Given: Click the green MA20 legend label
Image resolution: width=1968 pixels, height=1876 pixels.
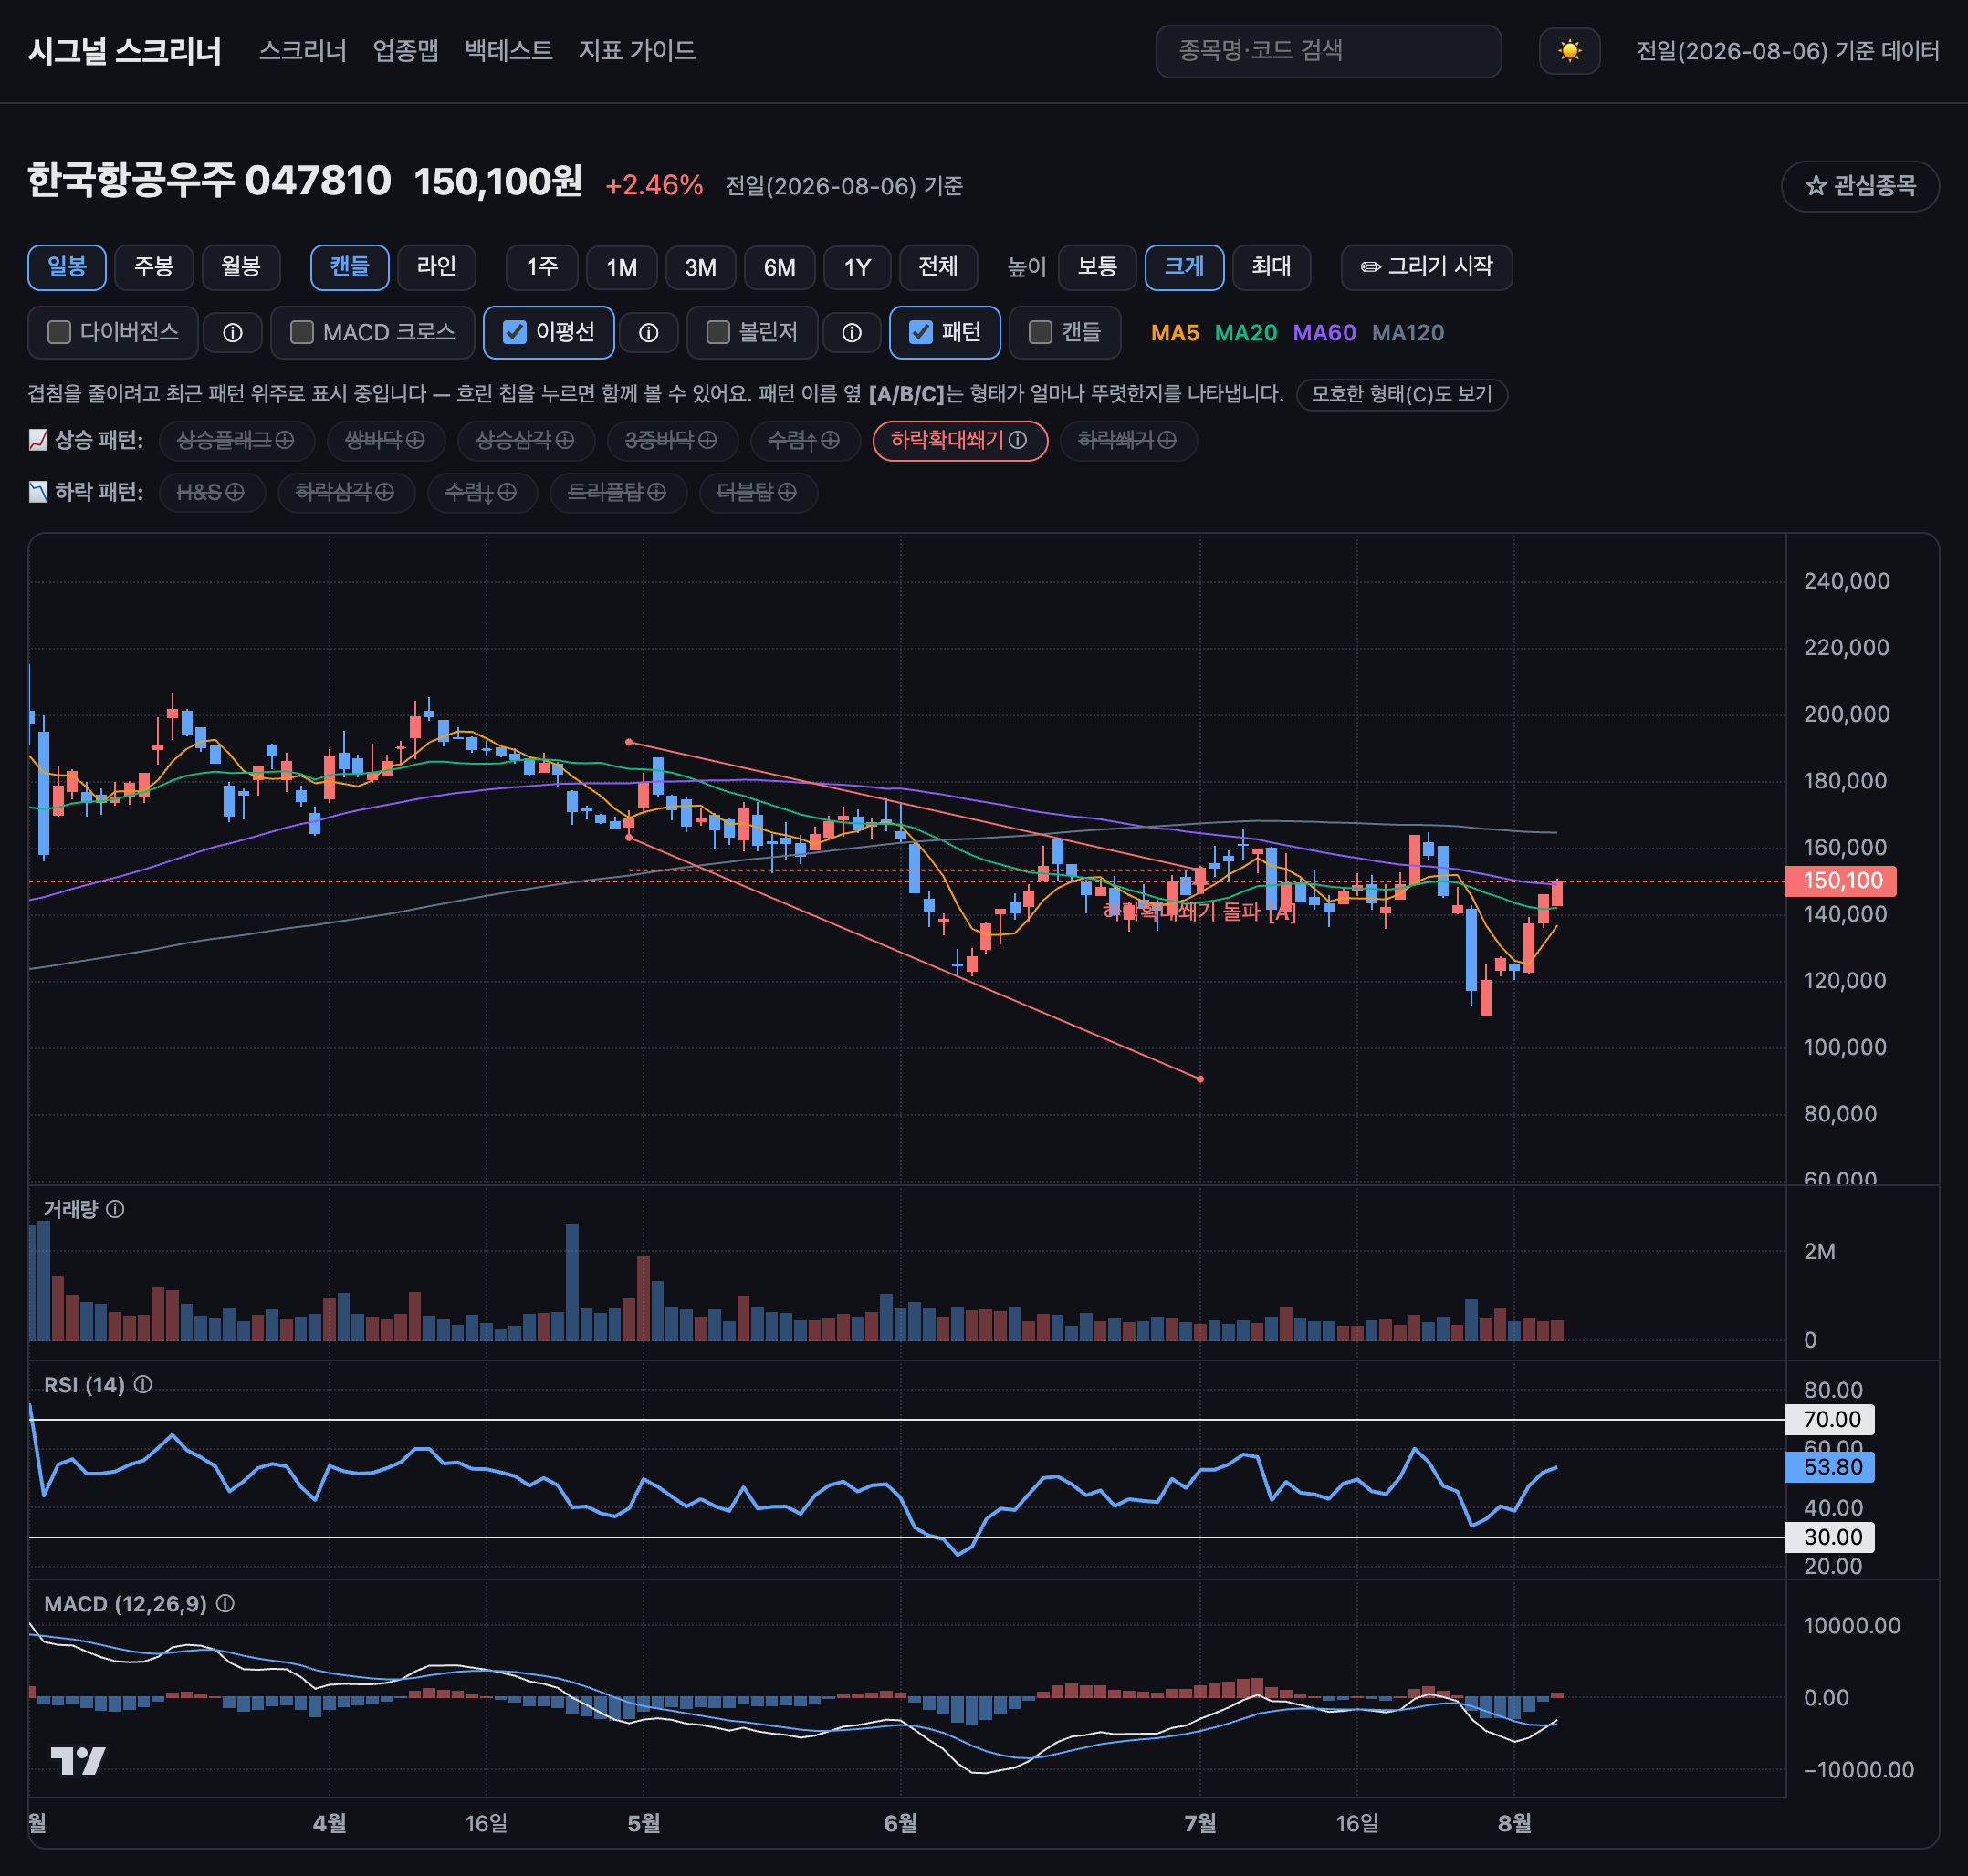Looking at the screenshot, I should [1246, 333].
